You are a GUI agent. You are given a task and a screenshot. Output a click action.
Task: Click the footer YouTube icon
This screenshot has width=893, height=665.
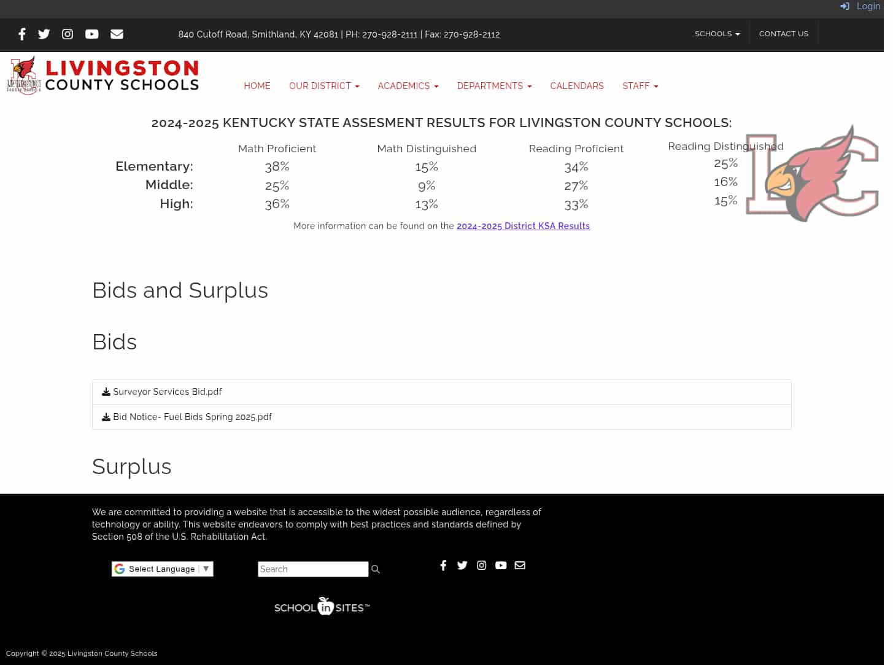tap(501, 566)
